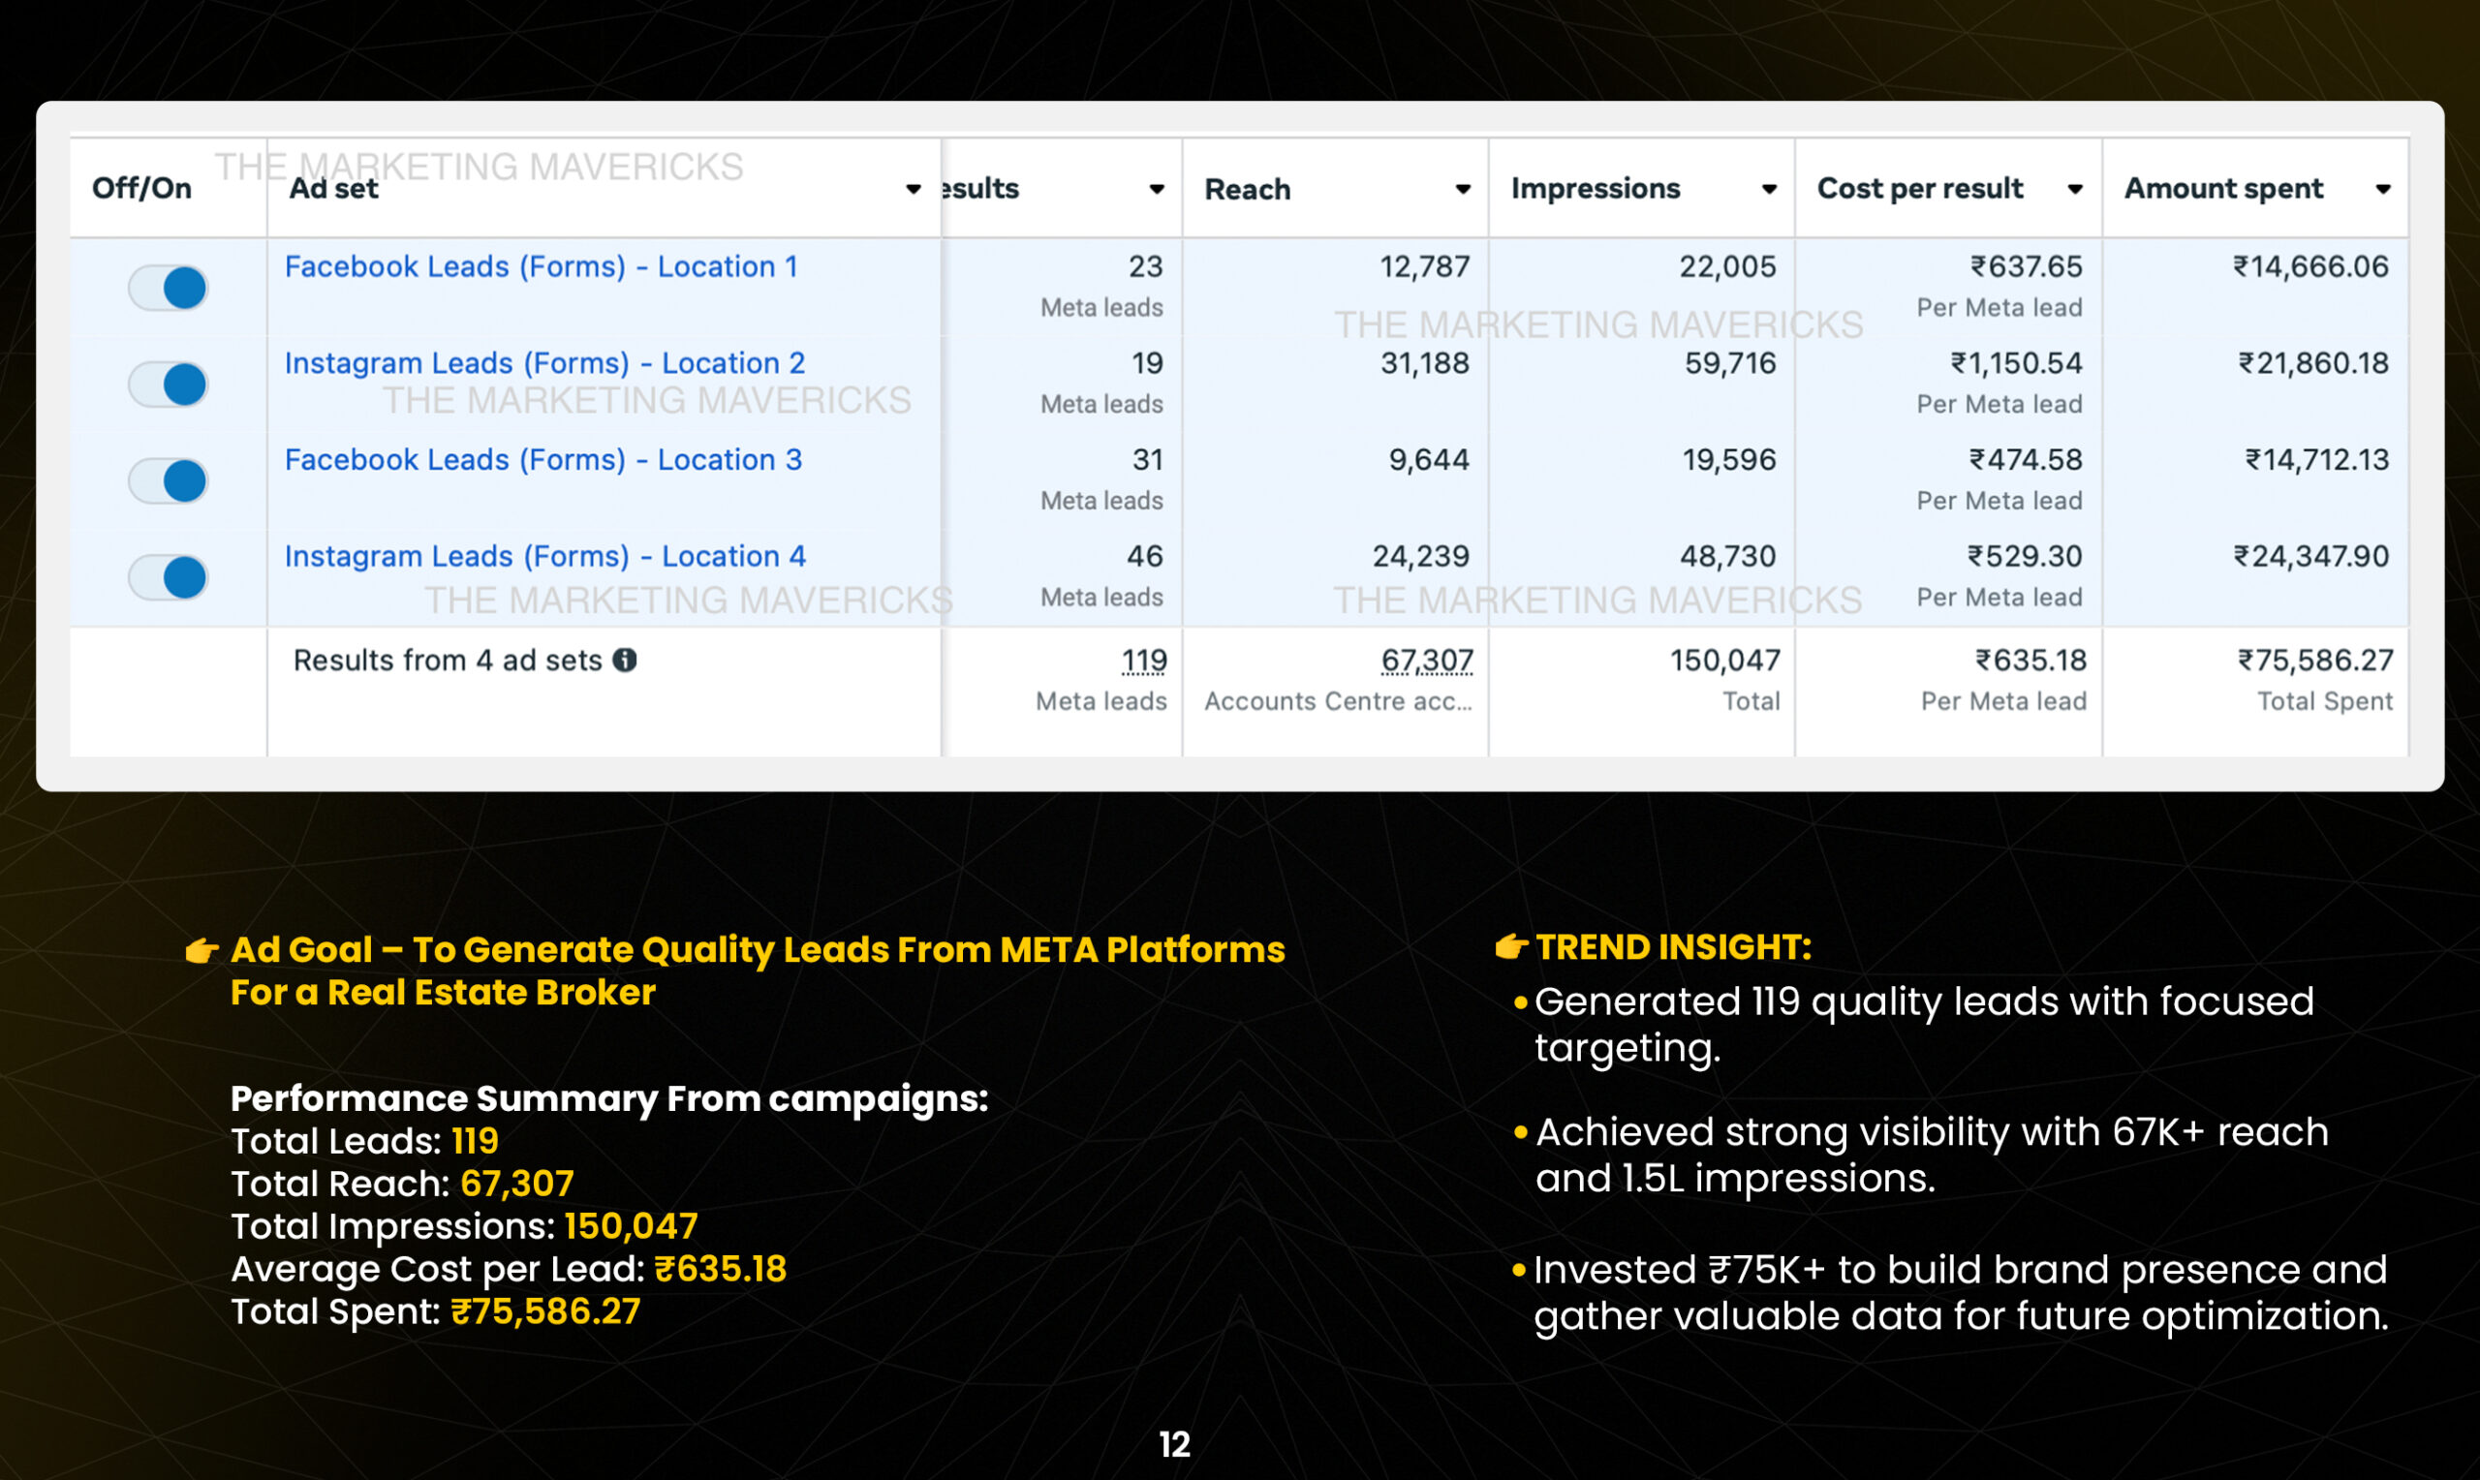Select amount spent ₹24,347.90

[x=2310, y=557]
